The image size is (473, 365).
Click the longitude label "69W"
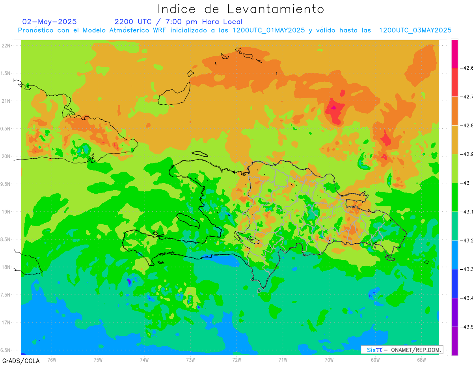(x=375, y=359)
